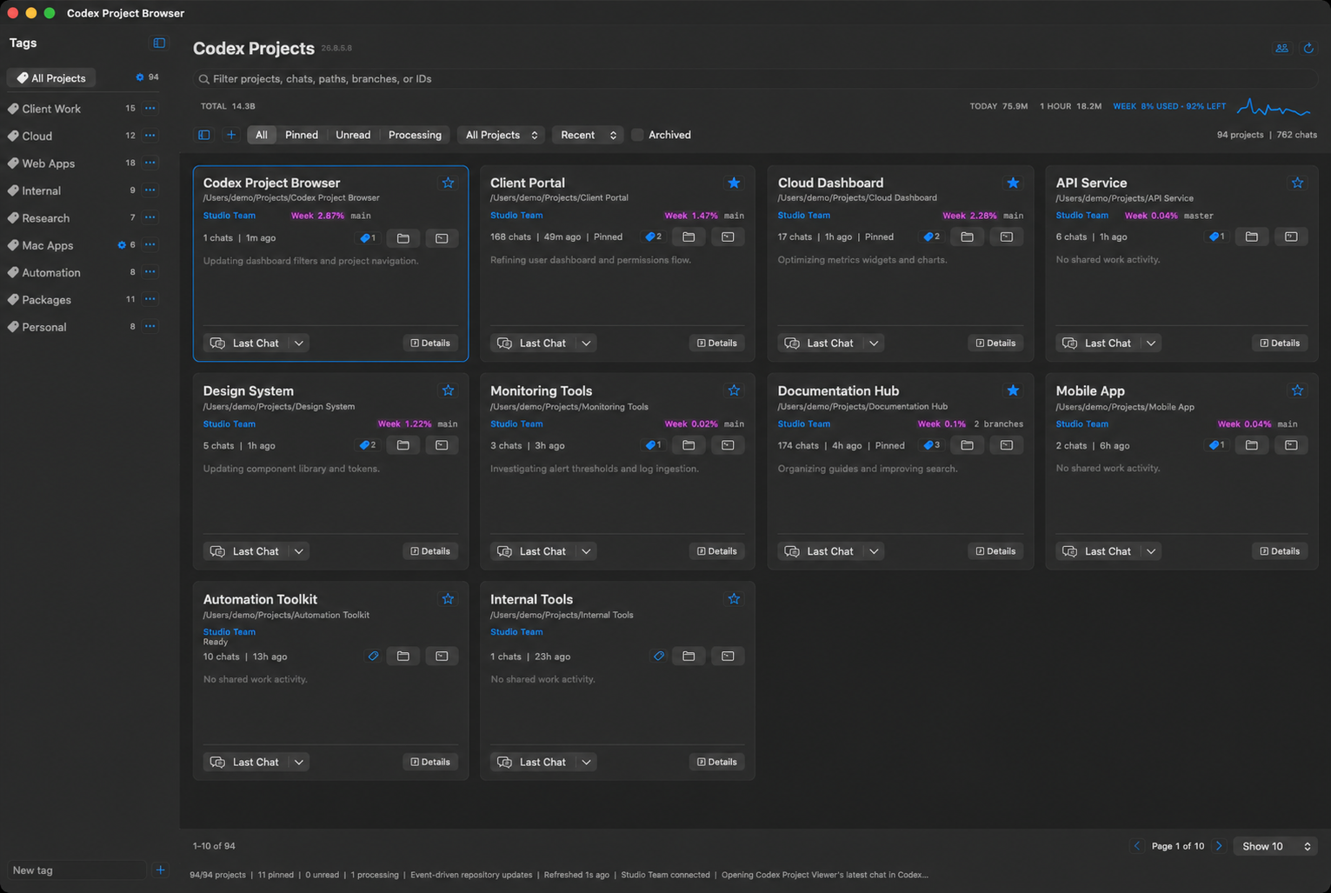Screen dimensions: 1331x893
Task: Open terminal icon on Documentation Hub card
Action: click(1006, 445)
